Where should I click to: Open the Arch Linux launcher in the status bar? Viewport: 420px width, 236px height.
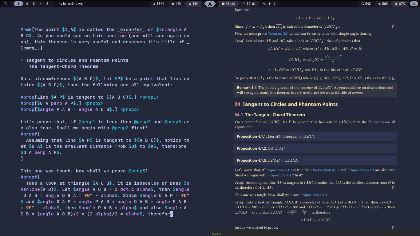pyautogui.click(x=210, y=4)
